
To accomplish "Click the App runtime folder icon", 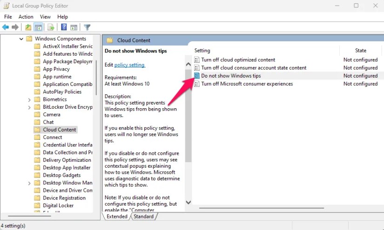I will pyautogui.click(x=37, y=77).
